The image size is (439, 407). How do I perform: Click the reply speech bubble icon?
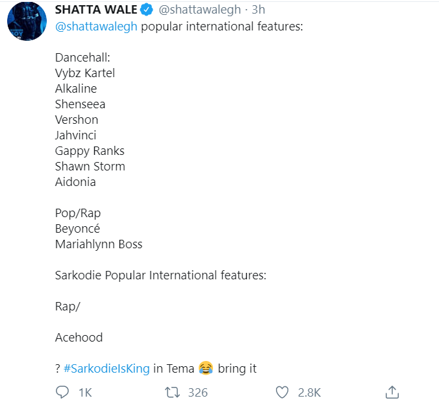point(63,392)
